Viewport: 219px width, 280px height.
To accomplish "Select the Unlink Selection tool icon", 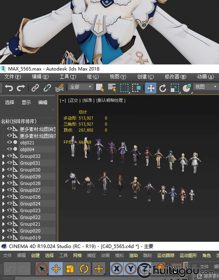I will point(47,88).
